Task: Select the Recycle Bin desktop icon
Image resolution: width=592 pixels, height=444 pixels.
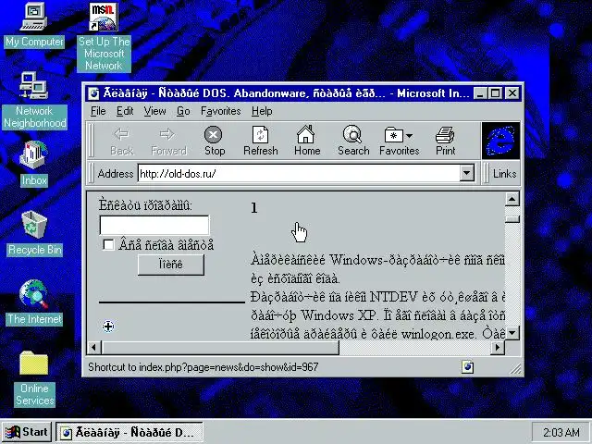Action: pos(34,233)
